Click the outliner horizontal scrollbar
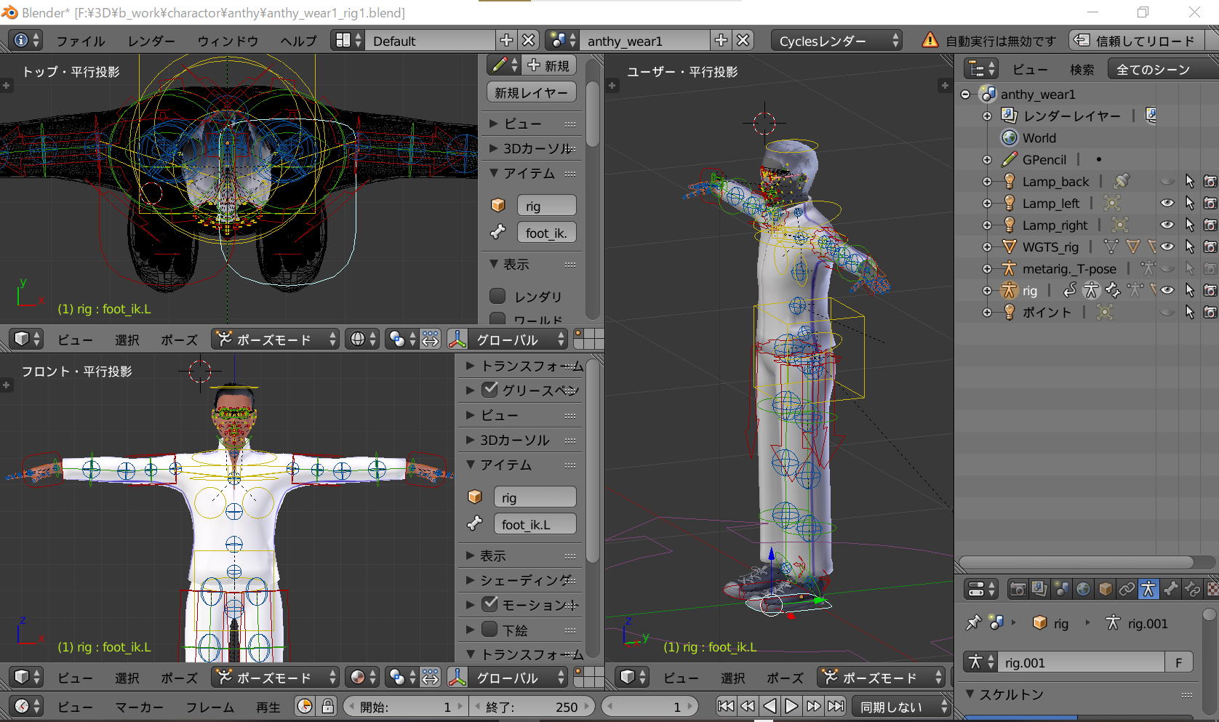 pos(1076,562)
